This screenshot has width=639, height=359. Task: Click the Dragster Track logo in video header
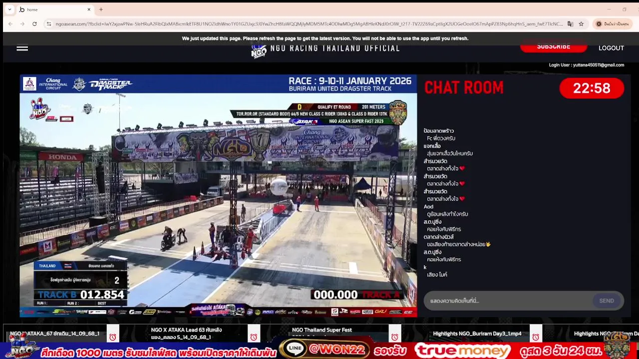click(x=110, y=84)
